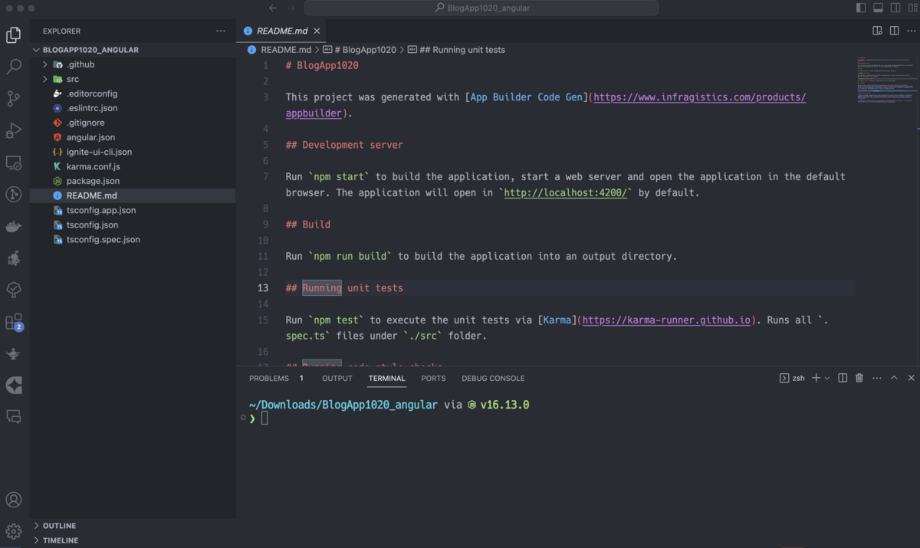Viewport: 920px width, 548px height.
Task: Close the README.md editor tab
Action: point(317,31)
